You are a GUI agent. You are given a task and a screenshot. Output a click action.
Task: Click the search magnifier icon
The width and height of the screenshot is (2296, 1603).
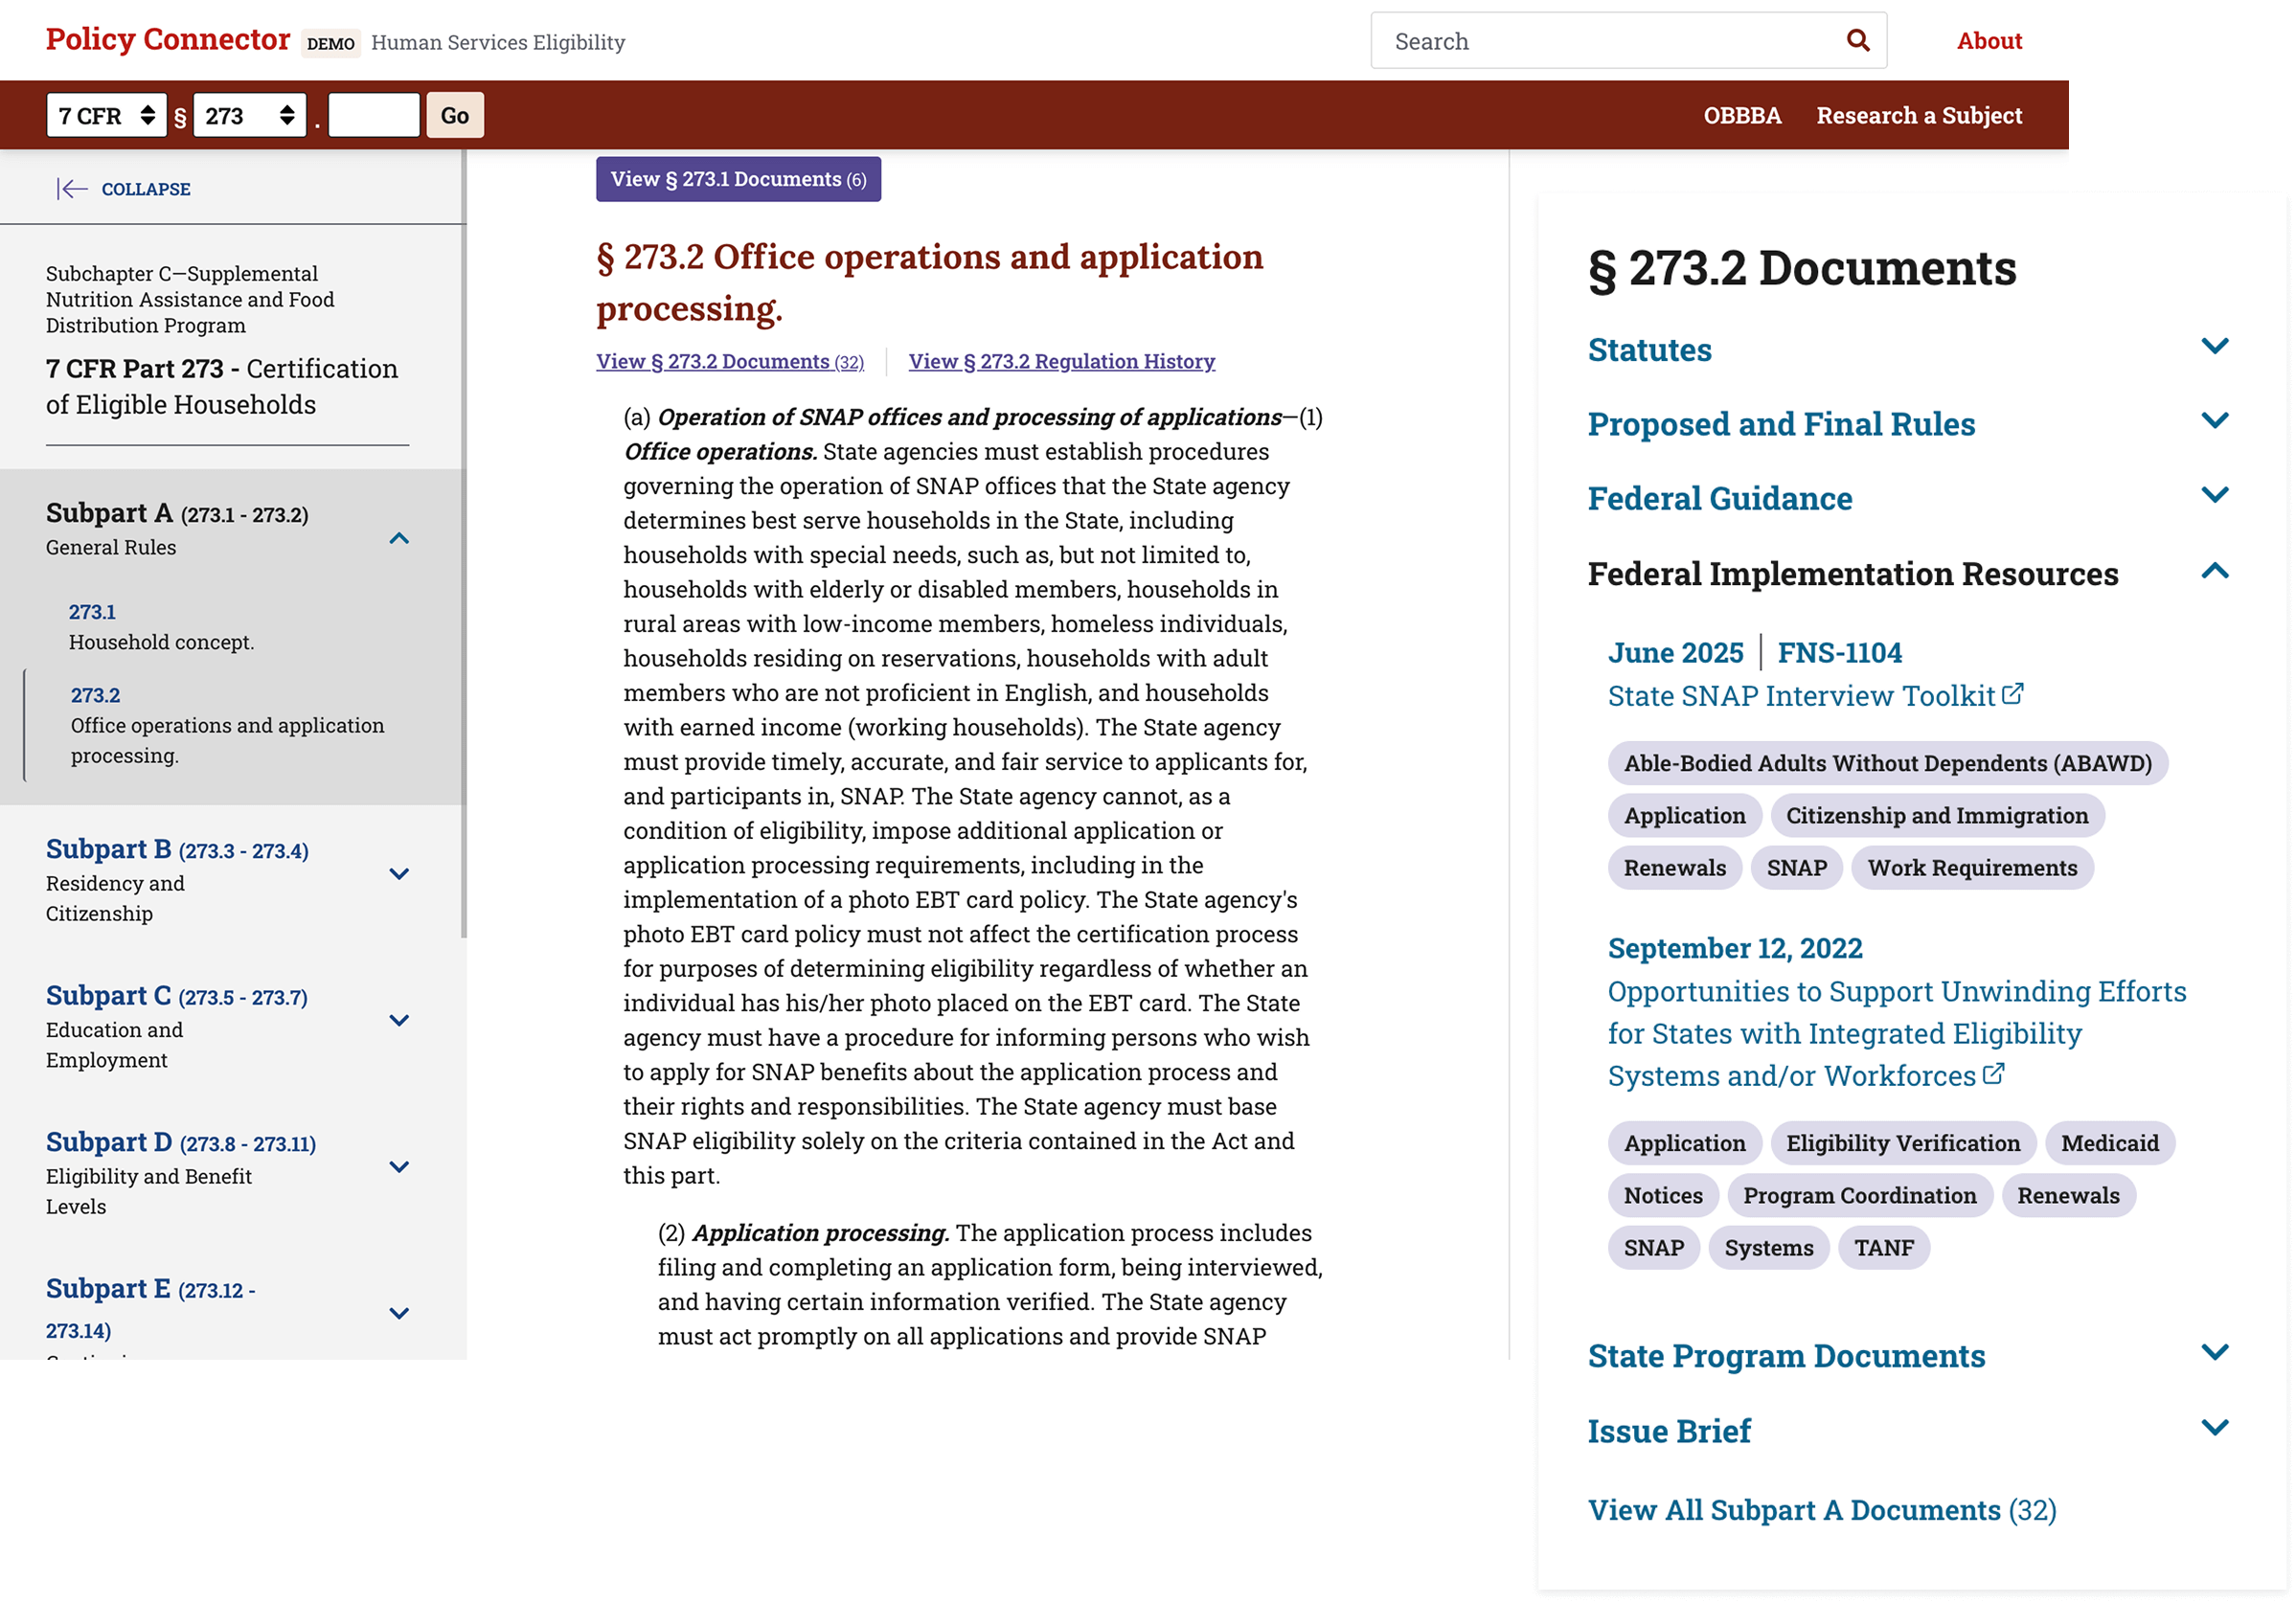coord(1857,41)
